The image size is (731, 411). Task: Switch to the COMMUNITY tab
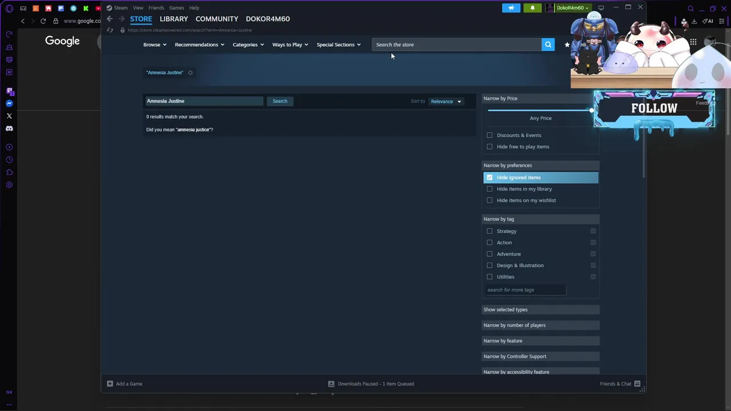tap(217, 19)
